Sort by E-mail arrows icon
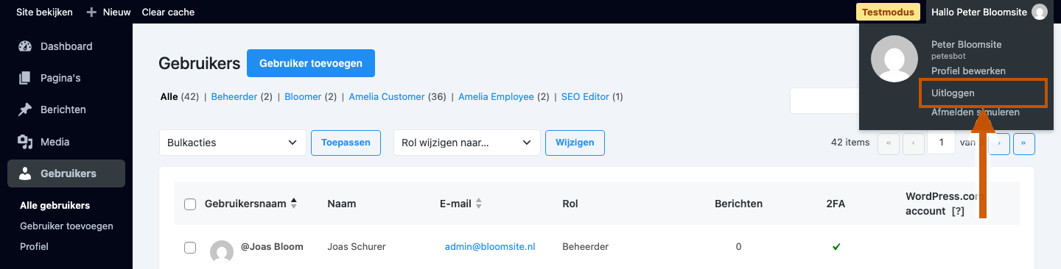The width and height of the screenshot is (1061, 269). click(479, 204)
